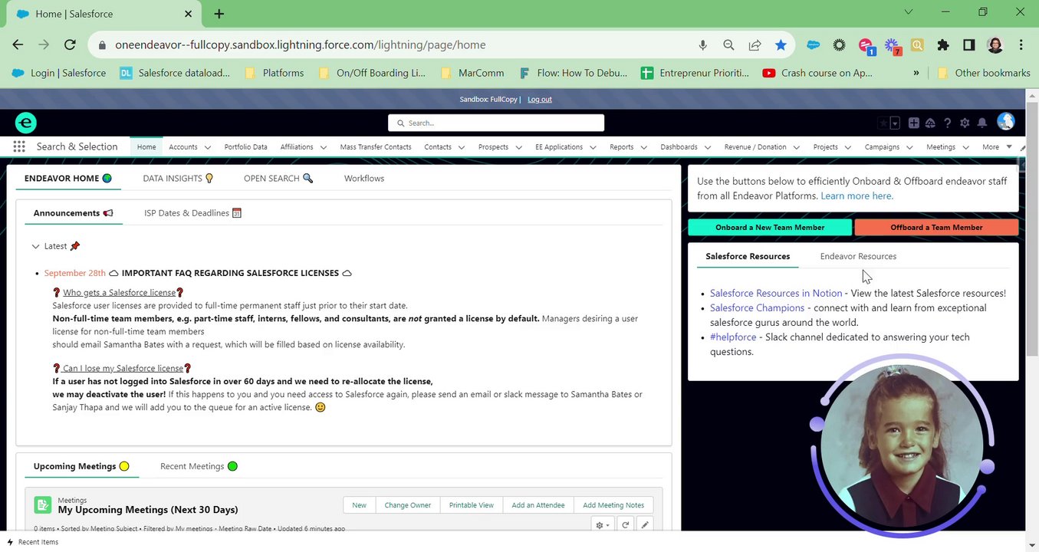Switch to Open Search tab
Screen dimensions: 1039x552
(x=278, y=179)
